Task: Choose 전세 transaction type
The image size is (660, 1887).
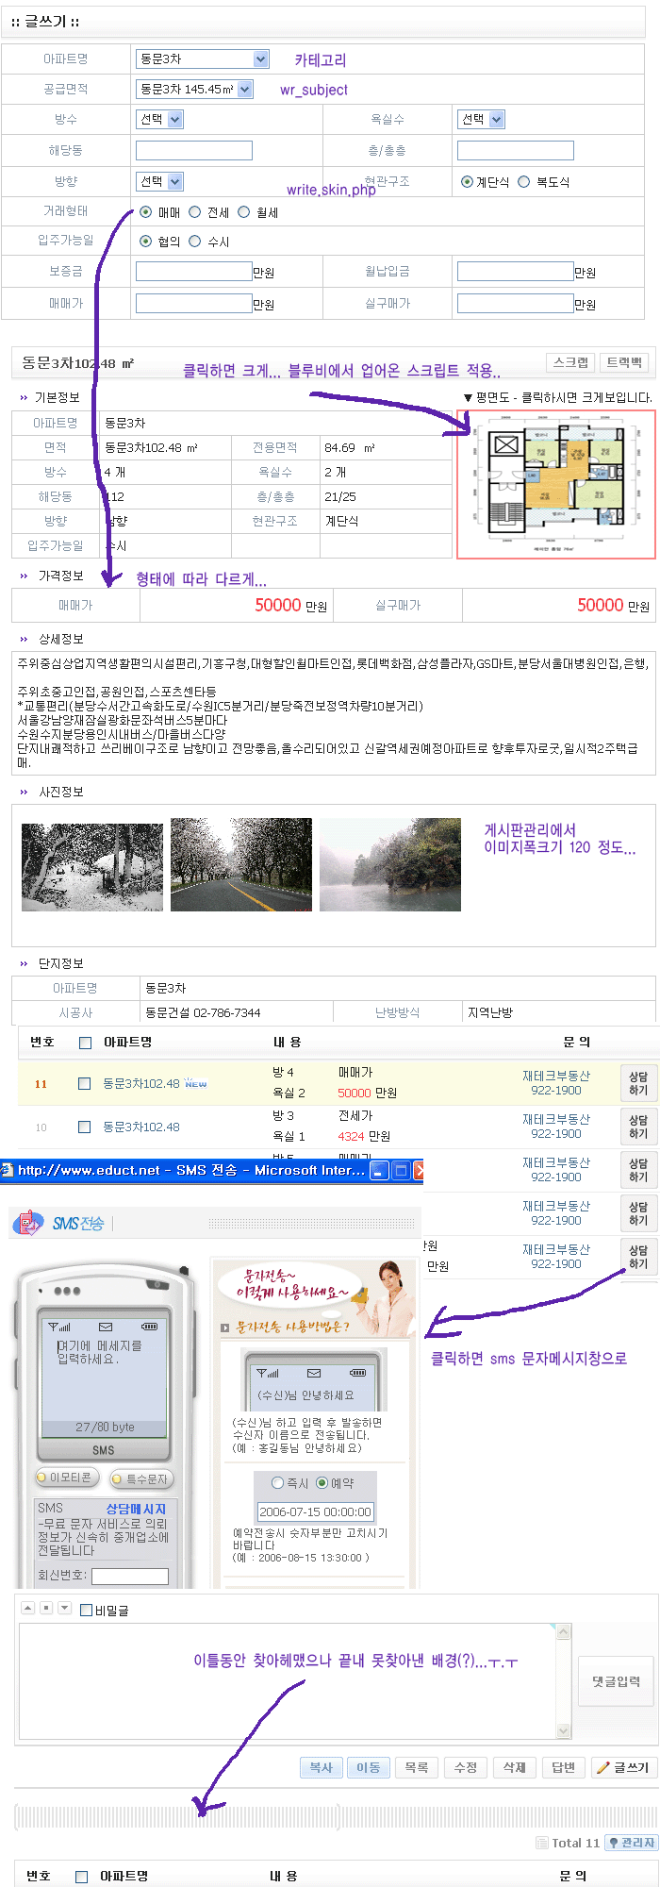Action: [x=195, y=212]
